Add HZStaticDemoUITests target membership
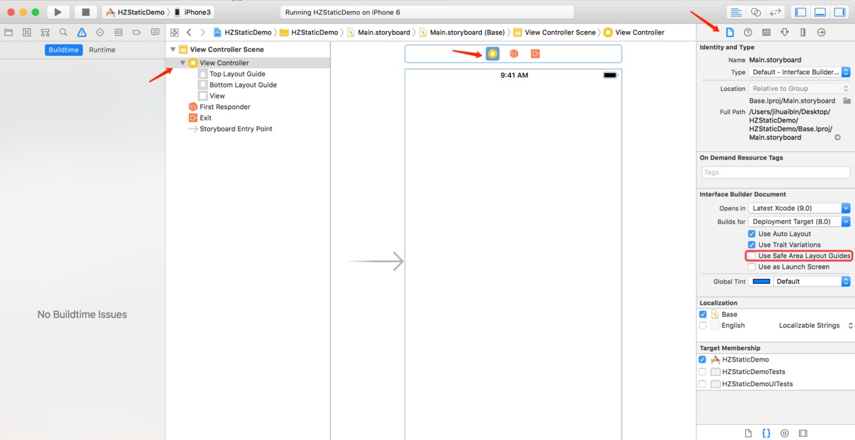The image size is (855, 440). pyautogui.click(x=703, y=384)
